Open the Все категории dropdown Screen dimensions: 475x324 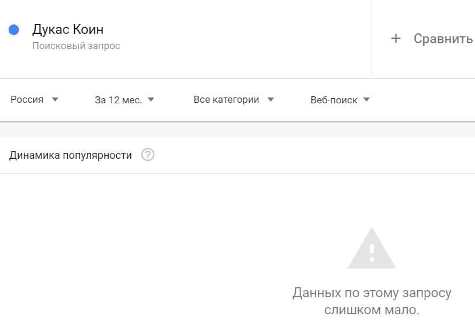click(x=226, y=100)
